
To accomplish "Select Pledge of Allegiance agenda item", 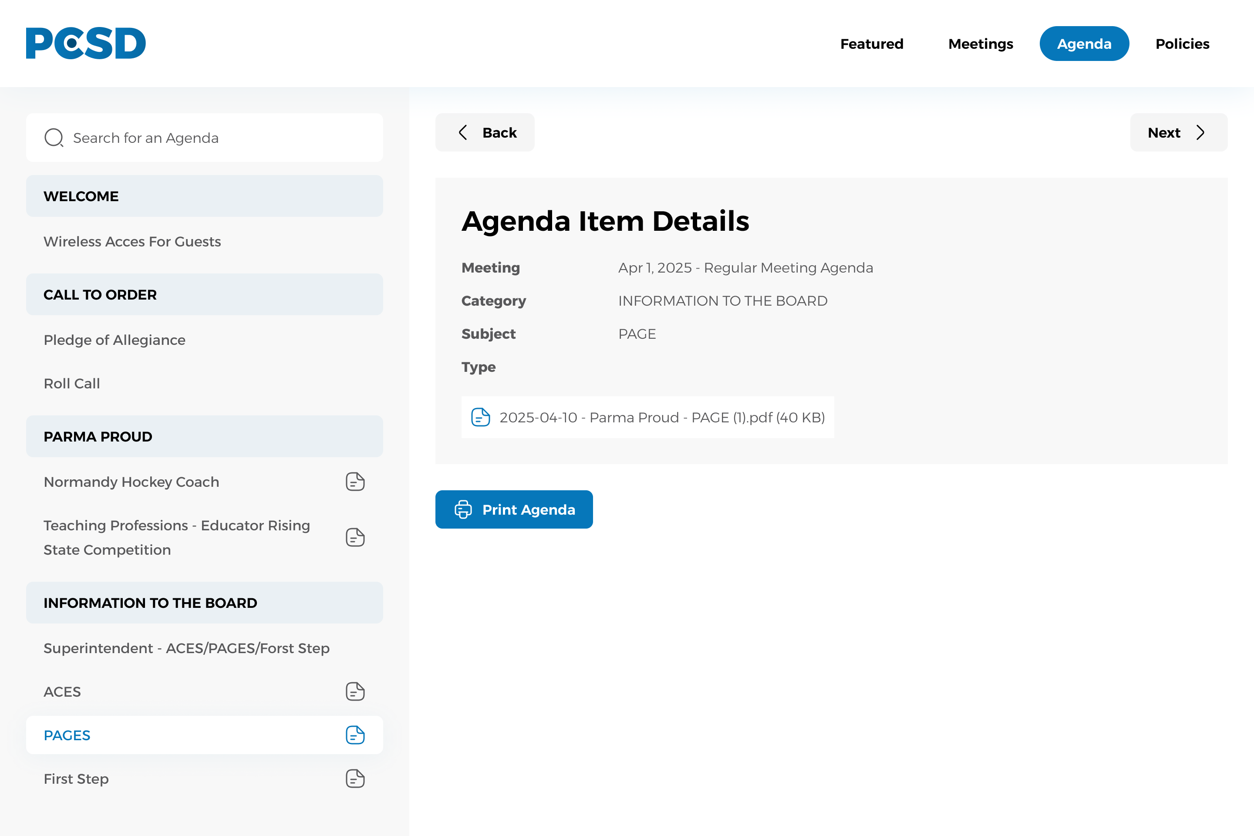I will (115, 340).
